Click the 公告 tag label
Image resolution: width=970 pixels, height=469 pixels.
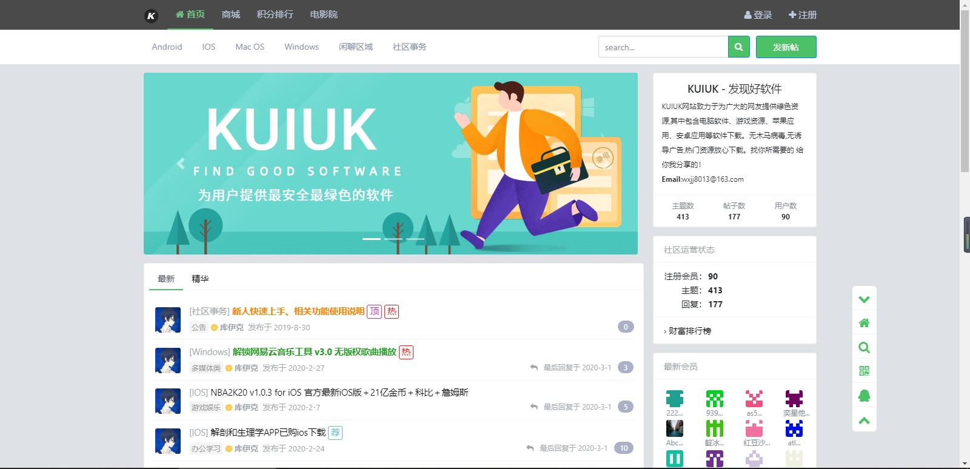pos(199,327)
